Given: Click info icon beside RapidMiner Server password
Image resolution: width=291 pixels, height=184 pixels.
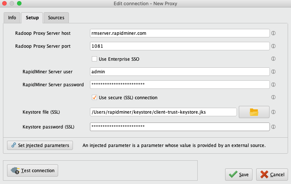Looking at the screenshot, I should pyautogui.click(x=274, y=85).
